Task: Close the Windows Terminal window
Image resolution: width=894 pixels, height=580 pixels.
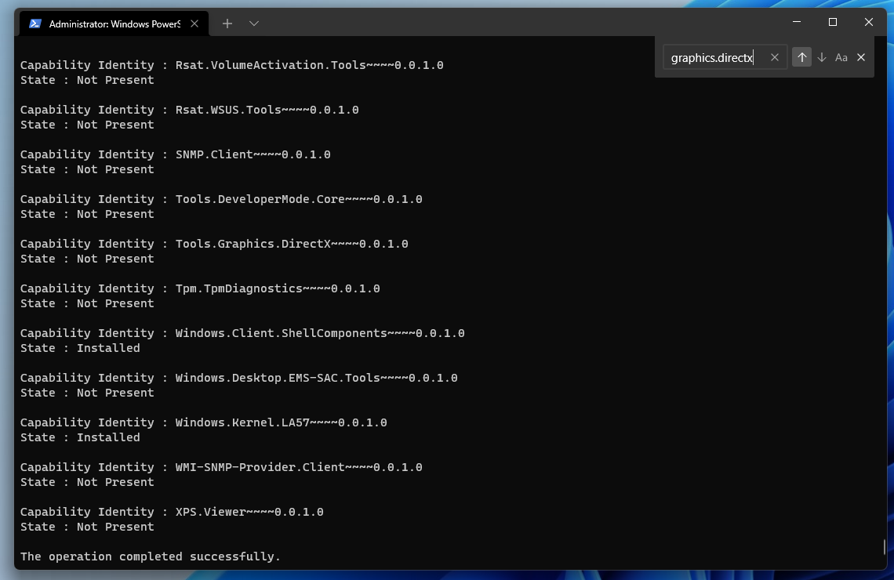Action: pos(869,22)
